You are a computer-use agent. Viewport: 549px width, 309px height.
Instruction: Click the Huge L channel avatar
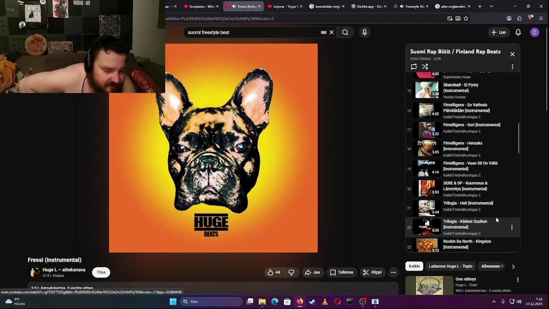[x=33, y=272]
